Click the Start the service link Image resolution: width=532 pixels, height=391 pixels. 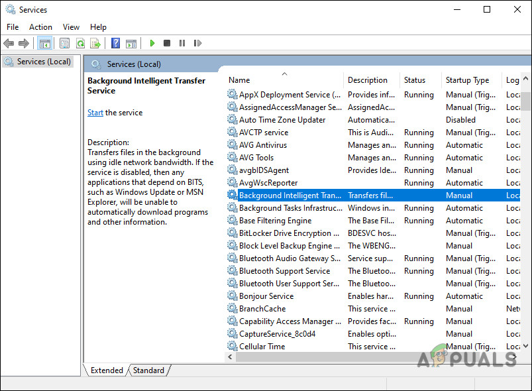coord(95,113)
